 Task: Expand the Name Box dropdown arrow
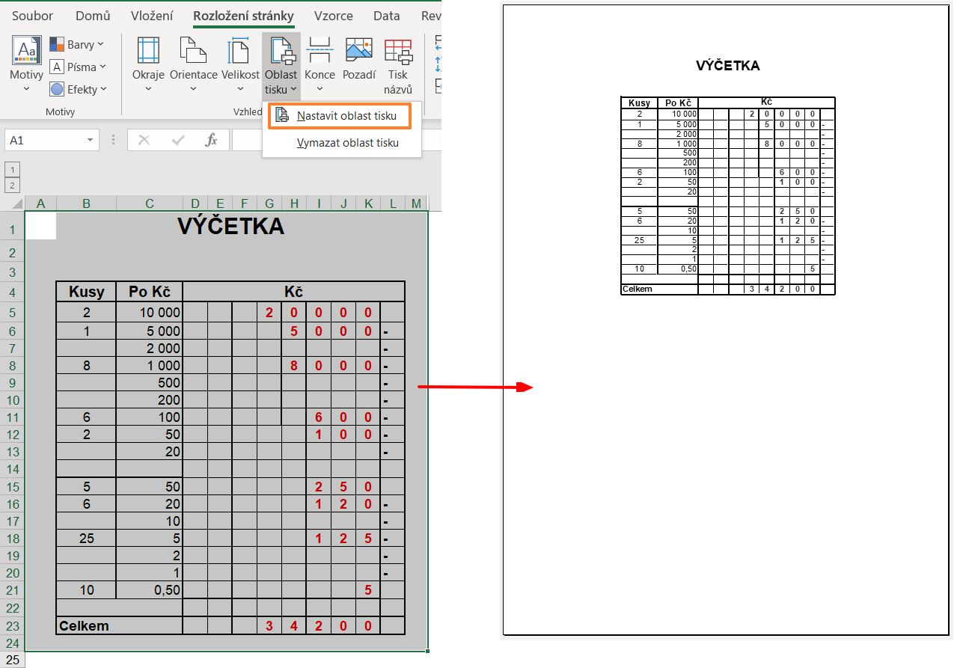click(91, 140)
